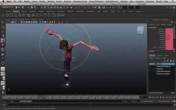Select the Lasso tool in toolbox
176x110 pixels.
click(3, 27)
